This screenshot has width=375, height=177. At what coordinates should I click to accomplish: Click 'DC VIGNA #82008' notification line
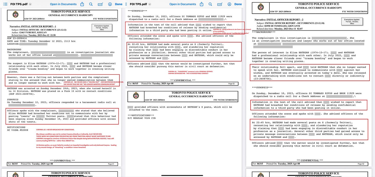point(18,130)
